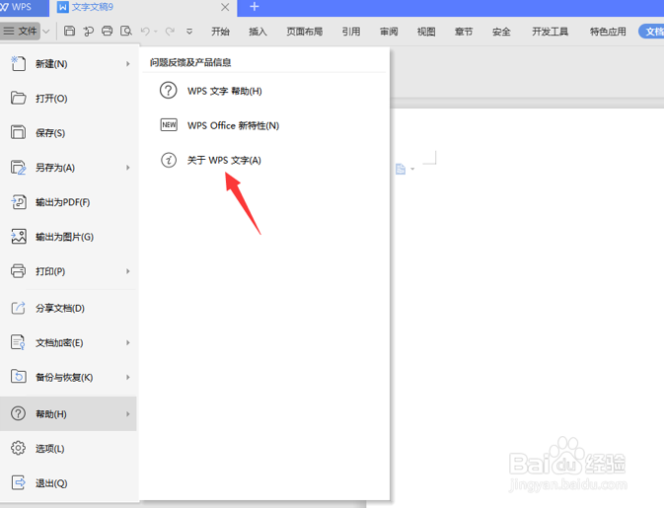The height and width of the screenshot is (508, 664).
Task: Select 输出为图片(G) in the file menu
Action: [x=69, y=237]
